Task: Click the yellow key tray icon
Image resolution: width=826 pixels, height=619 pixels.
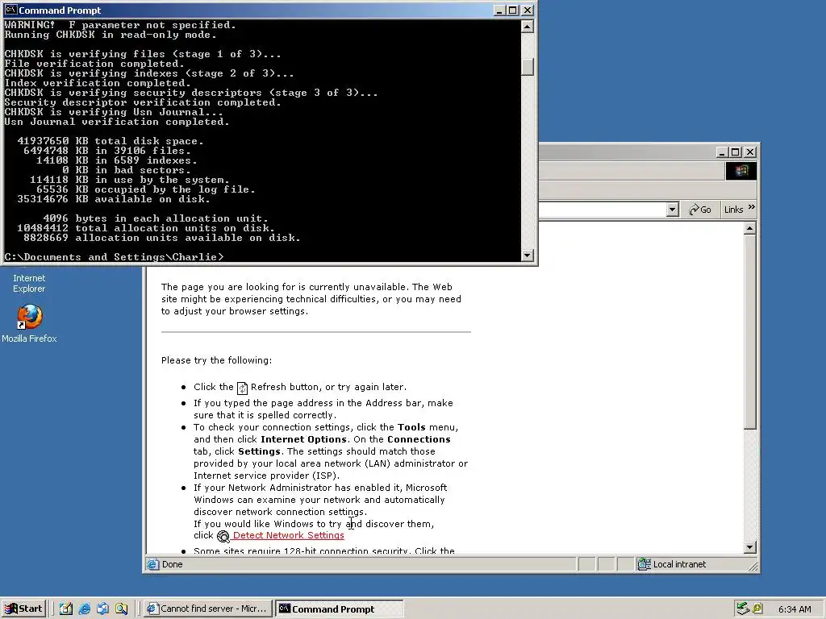Action: 757,609
